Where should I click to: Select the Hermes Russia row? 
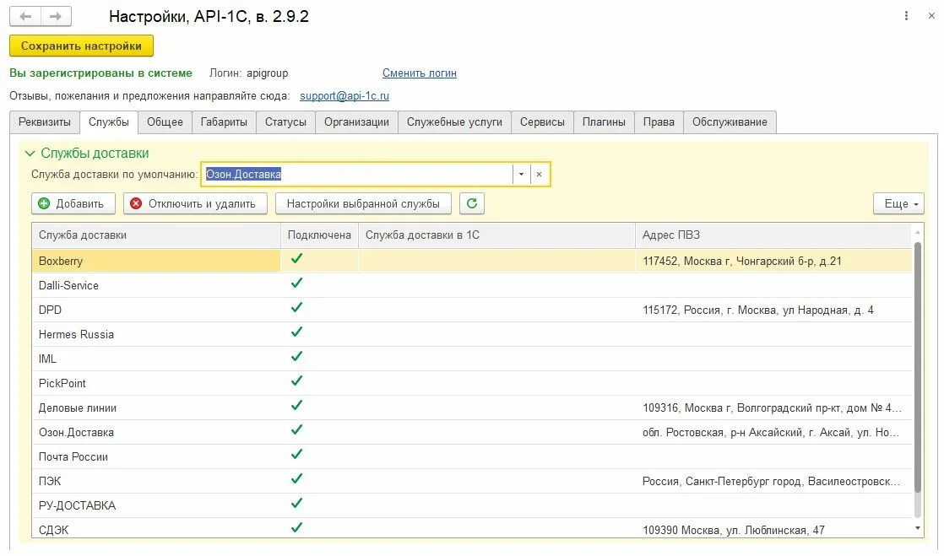pyautogui.click(x=472, y=335)
